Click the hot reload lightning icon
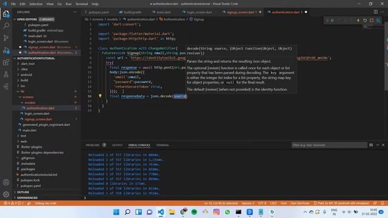 (x=358, y=21)
